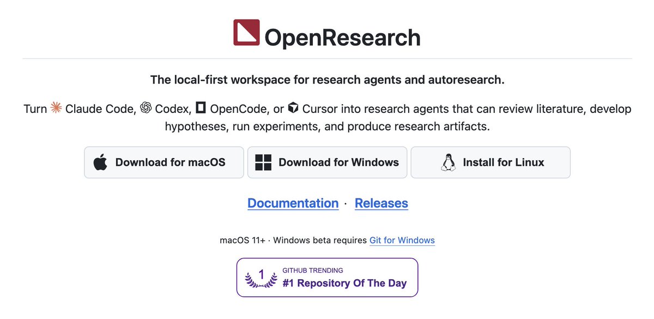Screen dimensions: 654x319
Task: Click the Apple logo icon
Action: tap(100, 162)
